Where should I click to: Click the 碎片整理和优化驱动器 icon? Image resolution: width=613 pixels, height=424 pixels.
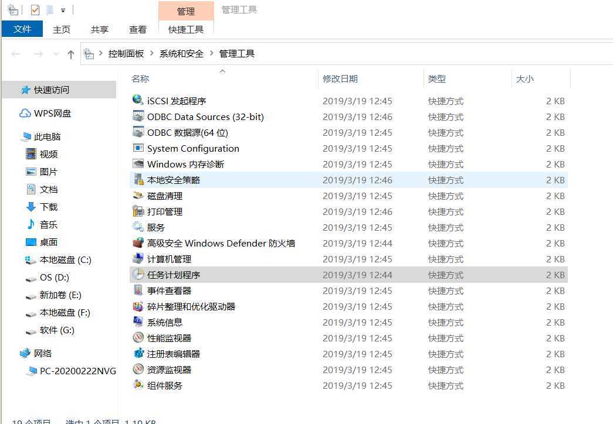(x=138, y=306)
